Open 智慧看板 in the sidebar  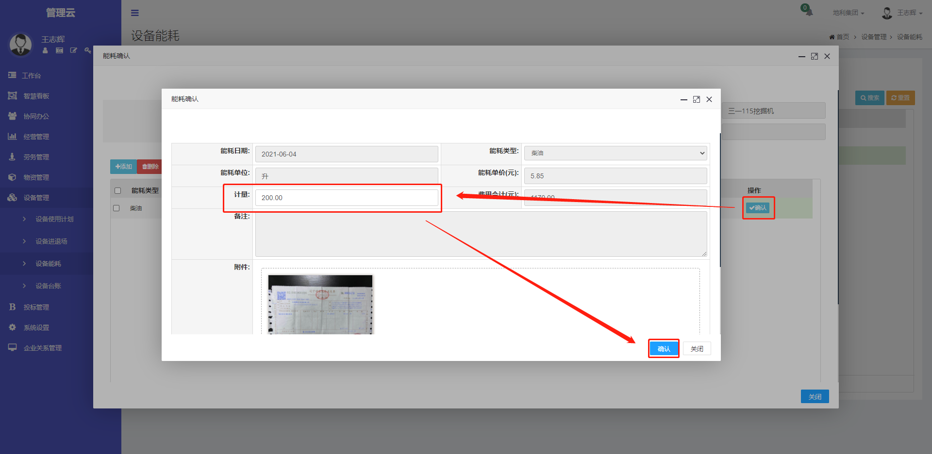click(x=36, y=96)
